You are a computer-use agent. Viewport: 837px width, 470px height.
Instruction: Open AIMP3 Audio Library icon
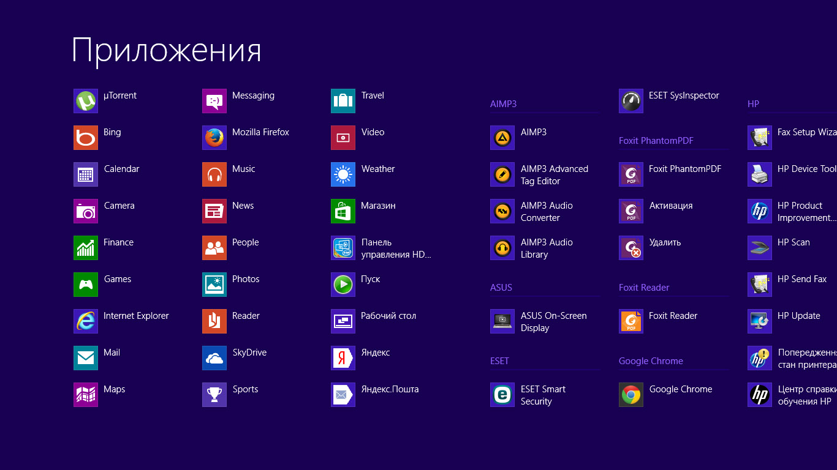502,248
